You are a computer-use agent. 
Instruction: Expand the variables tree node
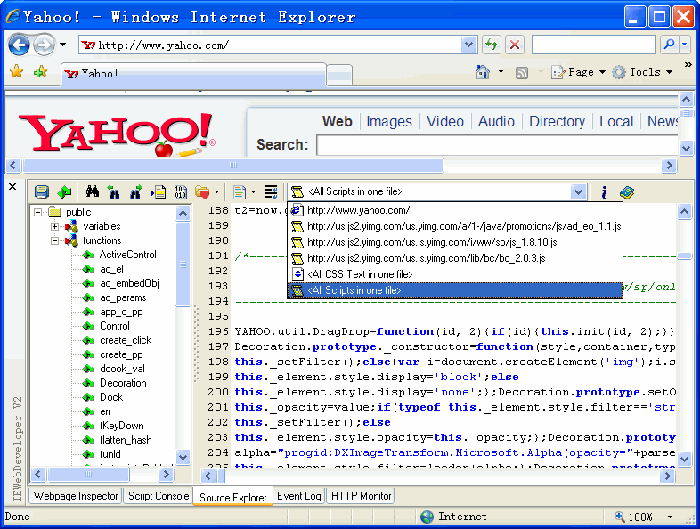point(54,226)
